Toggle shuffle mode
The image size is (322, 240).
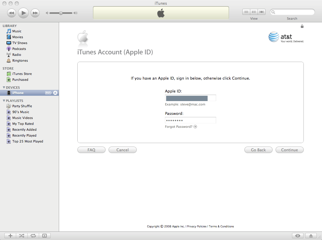coord(21,236)
